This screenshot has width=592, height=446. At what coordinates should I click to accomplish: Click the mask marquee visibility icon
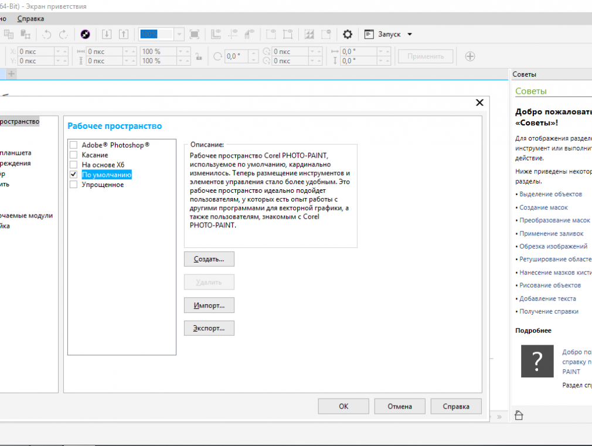coord(271,35)
